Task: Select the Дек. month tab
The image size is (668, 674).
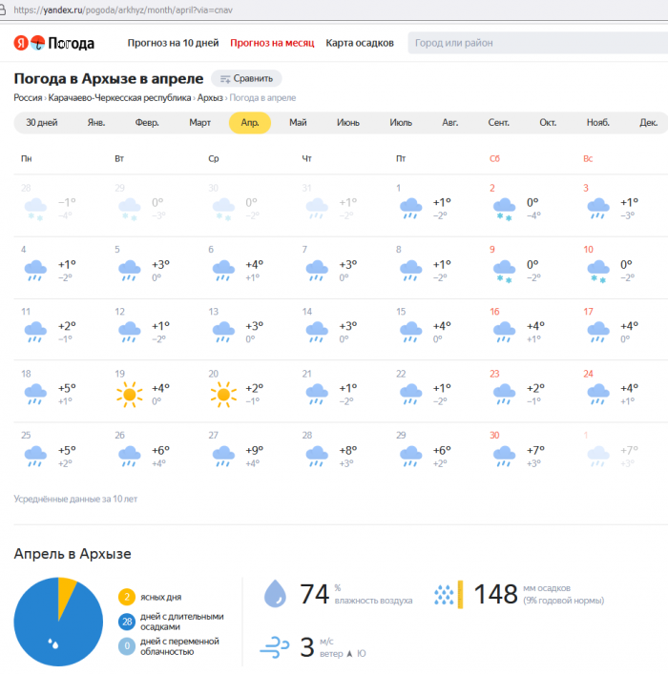Action: coord(648,123)
